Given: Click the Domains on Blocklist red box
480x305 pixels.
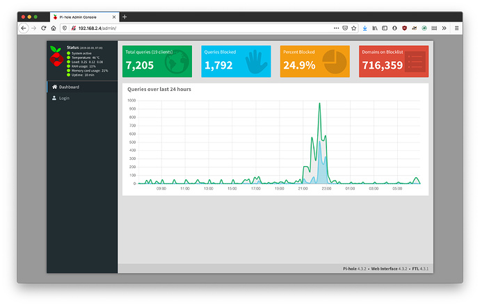Looking at the screenshot, I should click(393, 61).
